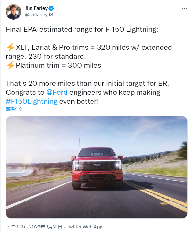This screenshot has width=193, height=232.
Task: Click the 翻译推文 translate tweet link
Action: point(14,109)
